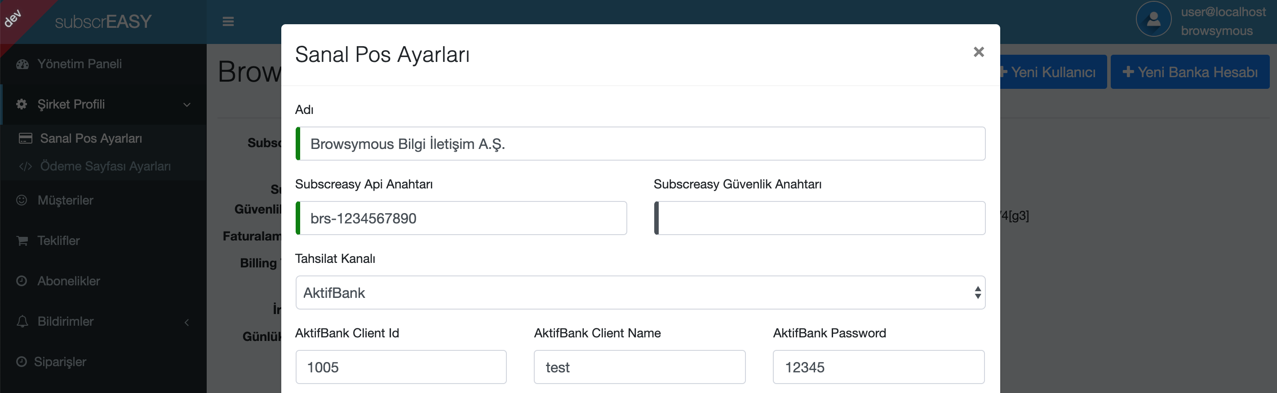Screen dimensions: 1277x393
Task: Click the AktifBank Client Id field
Action: (401, 367)
